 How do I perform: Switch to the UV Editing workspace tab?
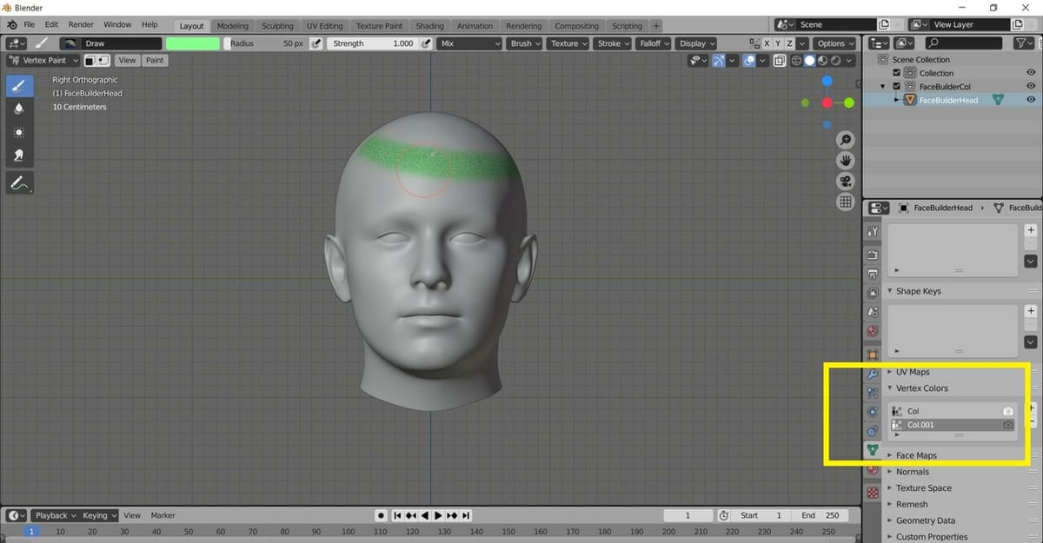325,26
